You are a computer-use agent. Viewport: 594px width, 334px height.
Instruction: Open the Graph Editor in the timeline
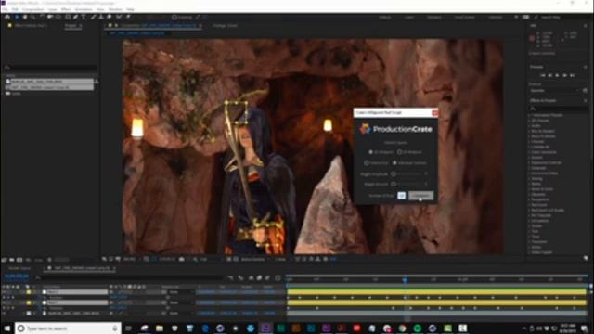click(x=278, y=278)
